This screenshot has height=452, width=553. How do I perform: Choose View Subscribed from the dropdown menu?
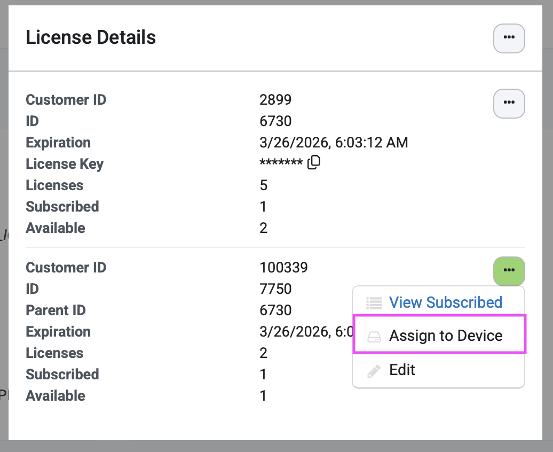(x=445, y=302)
